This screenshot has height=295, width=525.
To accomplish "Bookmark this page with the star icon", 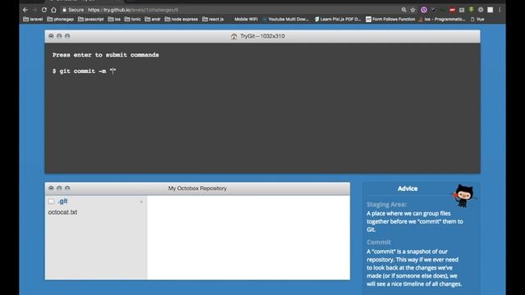I will point(413,10).
